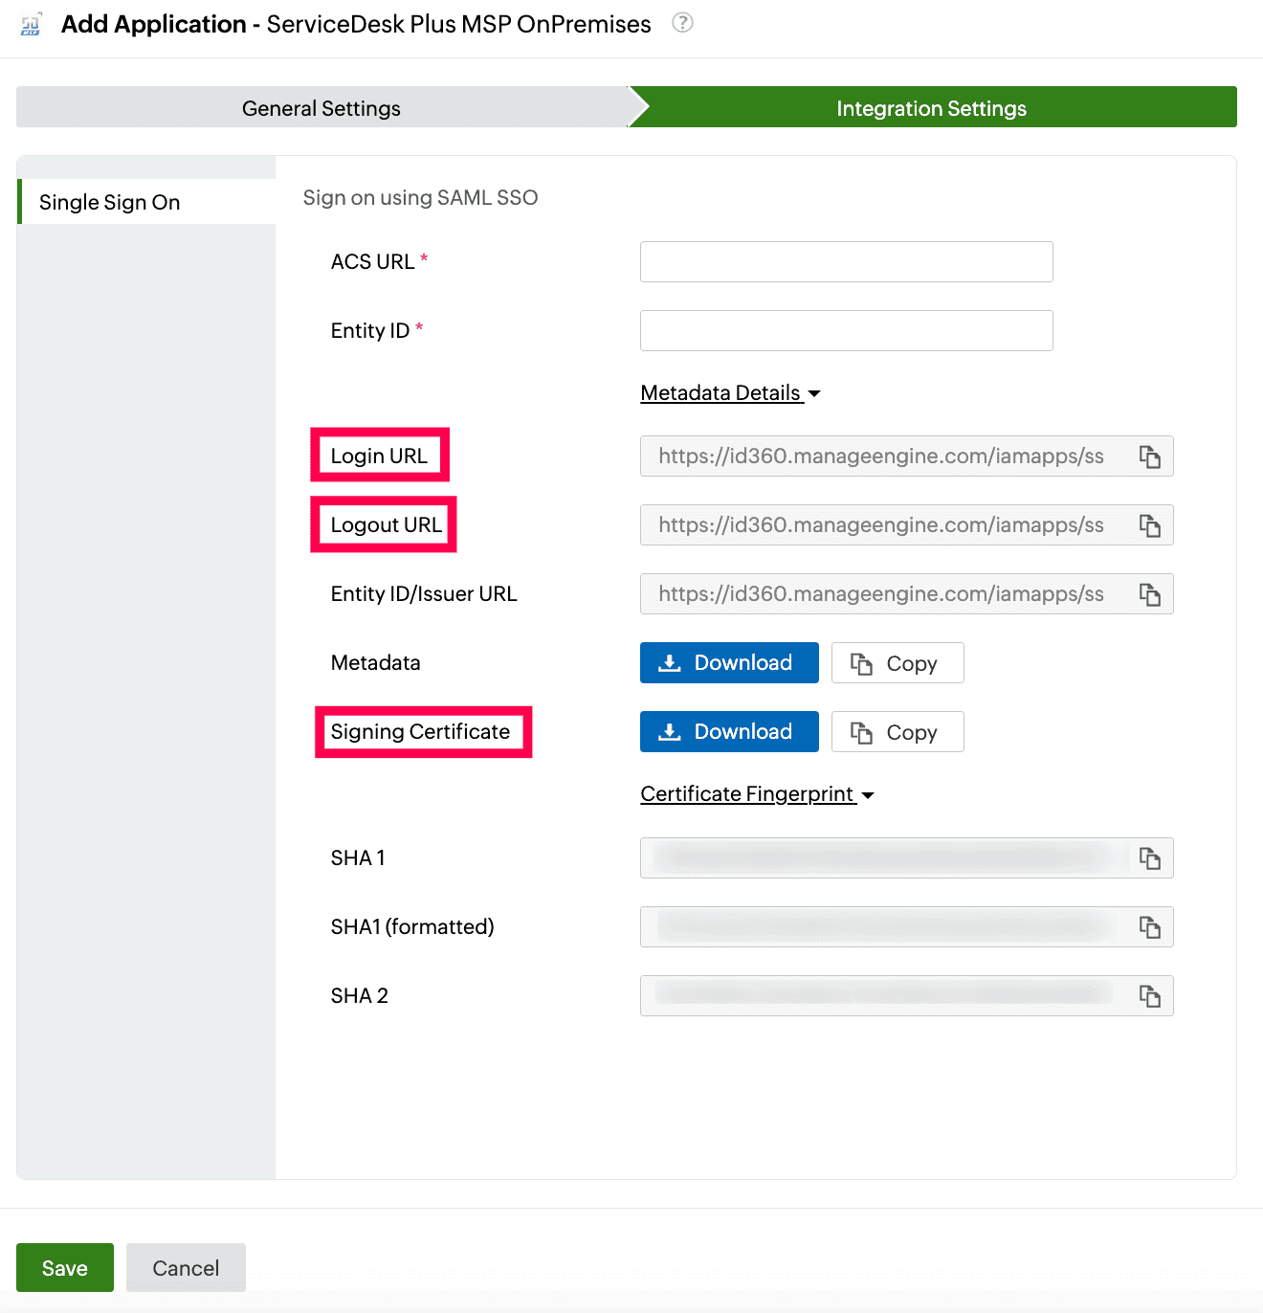Image resolution: width=1263 pixels, height=1313 pixels.
Task: Copy the SHA 1 fingerprint
Action: pyautogui.click(x=1149, y=858)
